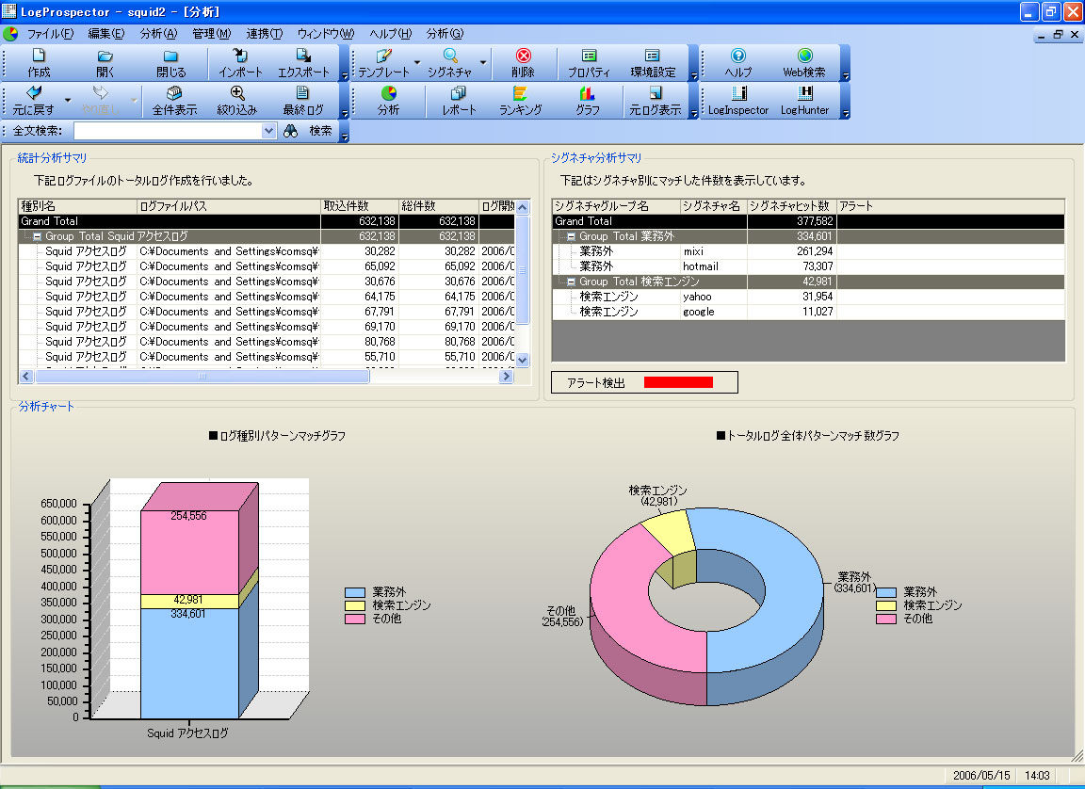The image size is (1085, 789).
Task: Collapse the Group Total 検索エンジン group
Action: tap(571, 282)
